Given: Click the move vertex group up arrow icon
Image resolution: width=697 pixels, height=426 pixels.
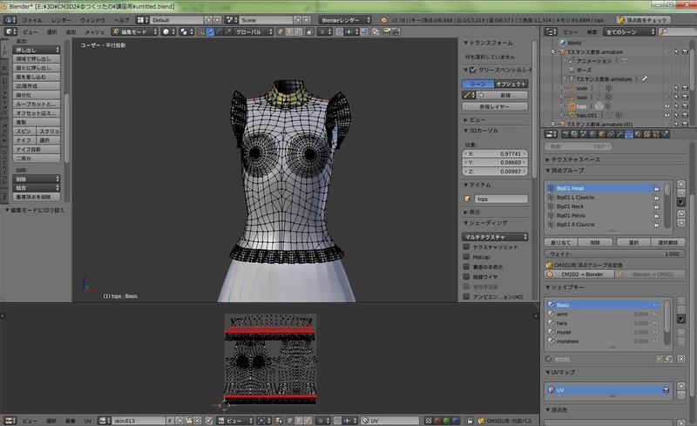Looking at the screenshot, I should pos(681,214).
